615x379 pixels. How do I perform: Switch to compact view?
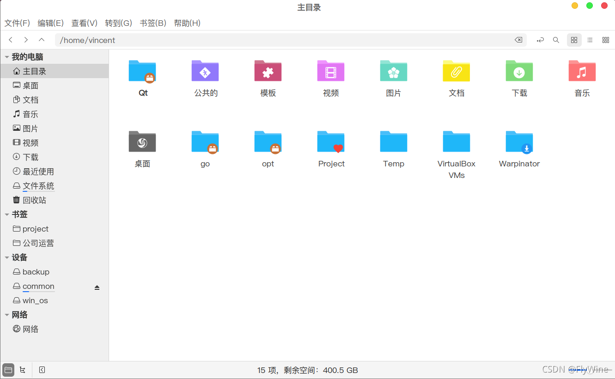tap(606, 40)
